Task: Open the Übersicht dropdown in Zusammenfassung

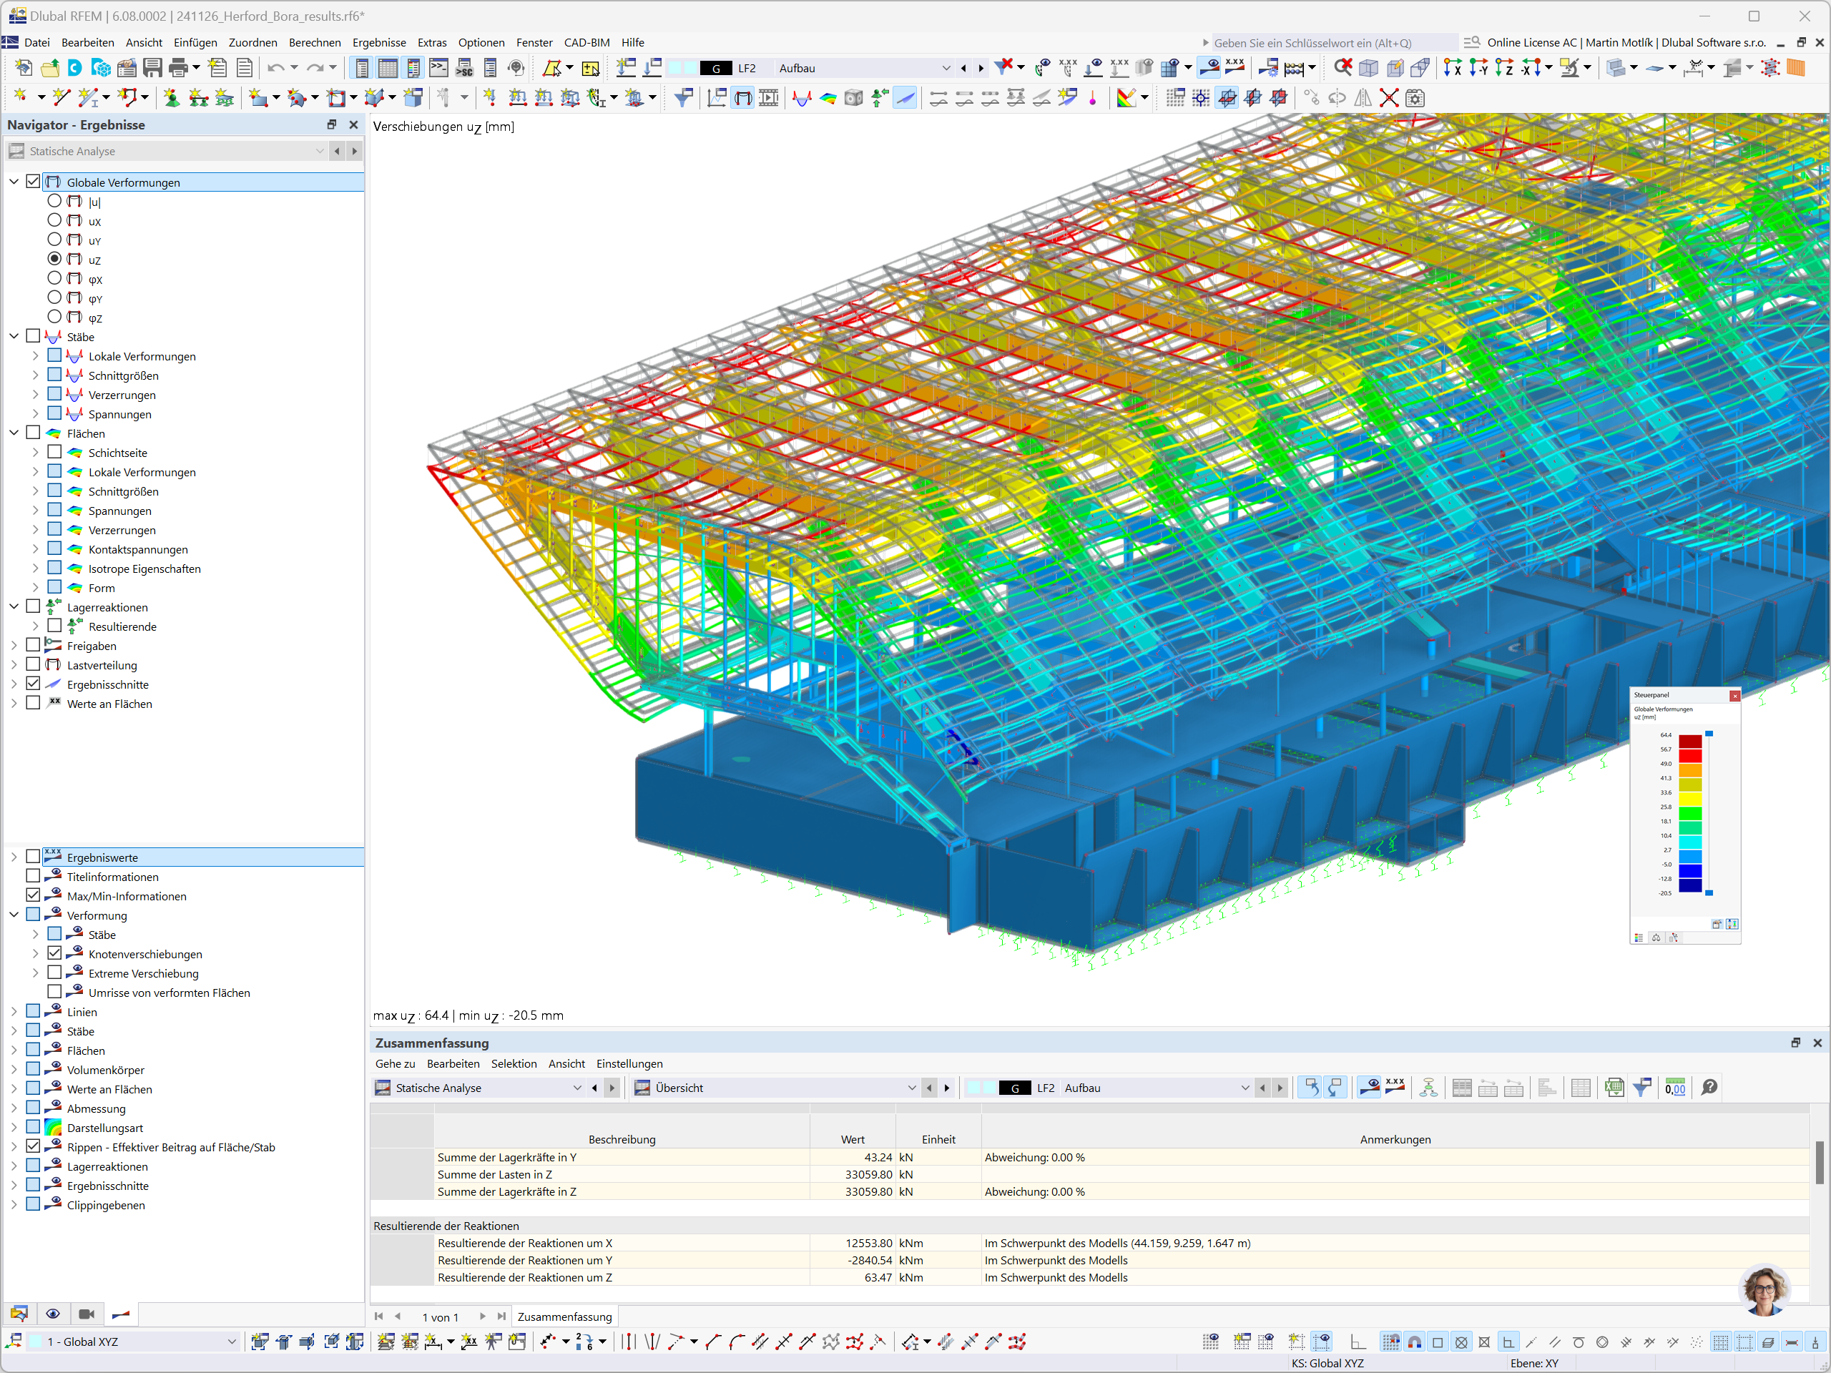Action: [x=911, y=1088]
